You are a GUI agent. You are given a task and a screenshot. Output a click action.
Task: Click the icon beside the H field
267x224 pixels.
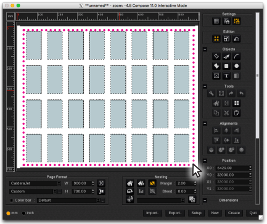tap(101, 191)
